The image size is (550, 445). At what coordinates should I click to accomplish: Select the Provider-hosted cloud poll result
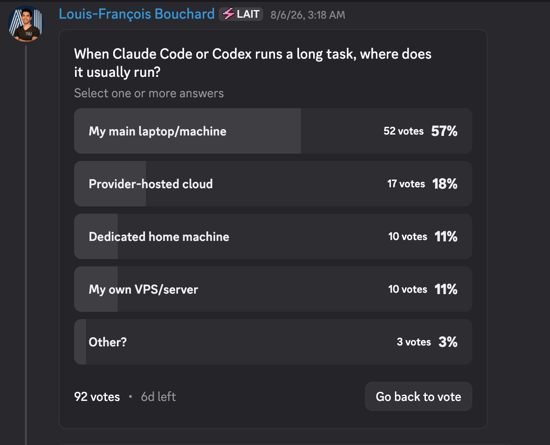pos(273,184)
